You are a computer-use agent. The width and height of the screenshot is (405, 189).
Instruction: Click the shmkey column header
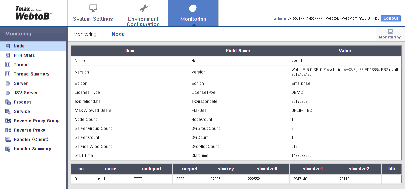point(225,169)
